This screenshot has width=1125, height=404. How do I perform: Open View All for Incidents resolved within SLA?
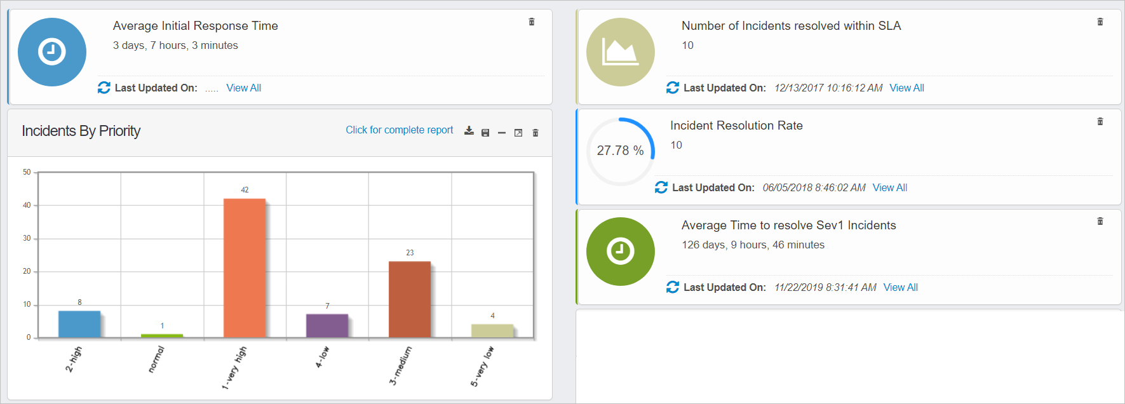906,88
